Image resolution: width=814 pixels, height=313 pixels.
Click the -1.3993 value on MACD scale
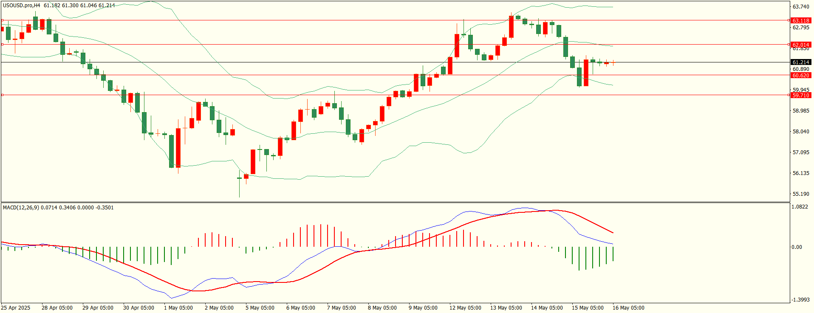pos(801,300)
